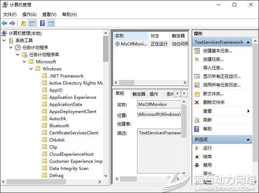Collapse the TextServicesFramework actions section header
The image size is (259, 193).
pos(248,42)
